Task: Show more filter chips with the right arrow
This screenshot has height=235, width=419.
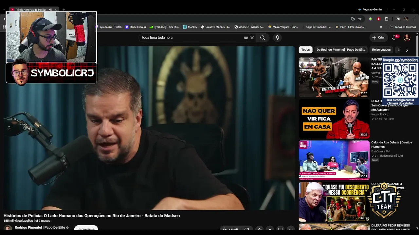Action: [x=407, y=50]
